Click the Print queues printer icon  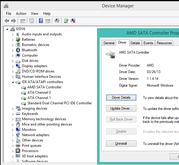coord(18,146)
